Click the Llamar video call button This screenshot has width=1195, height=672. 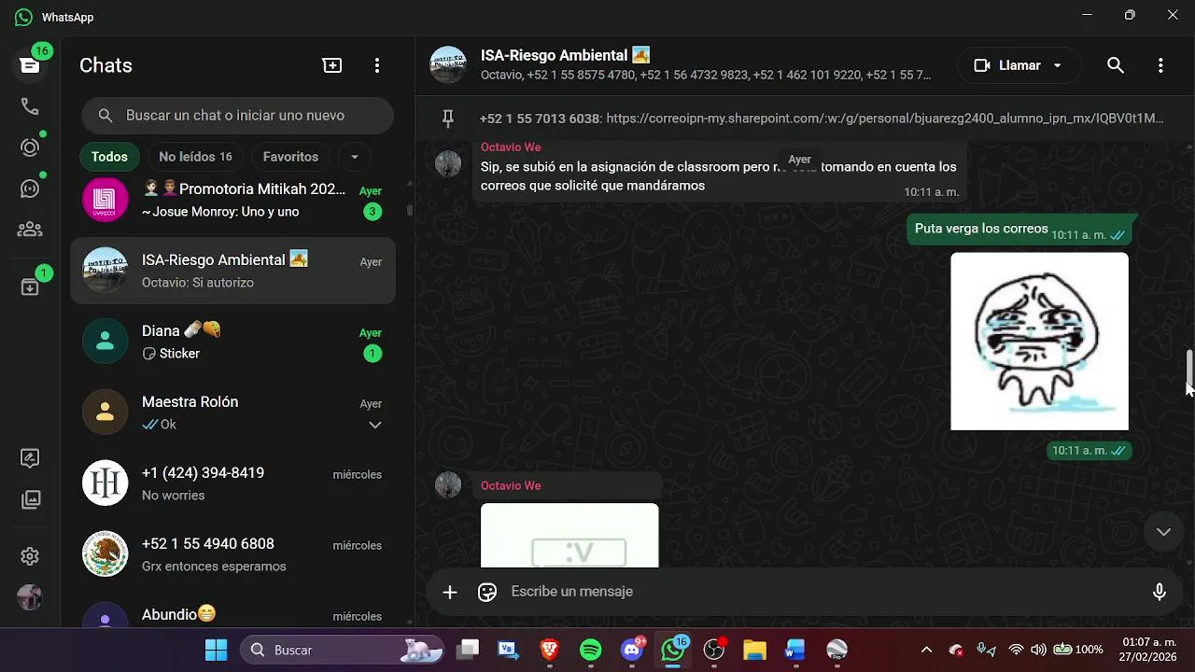point(1006,65)
